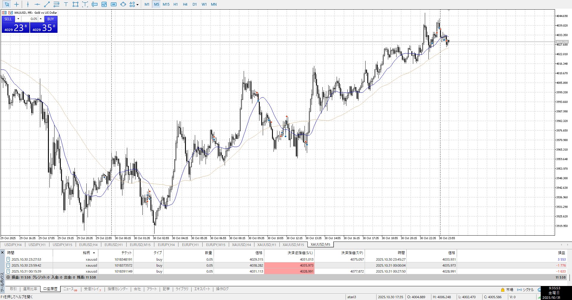The width and height of the screenshot is (572, 300).
Task: Open the EURUSD,H1 chart tab
Action: click(x=114, y=245)
